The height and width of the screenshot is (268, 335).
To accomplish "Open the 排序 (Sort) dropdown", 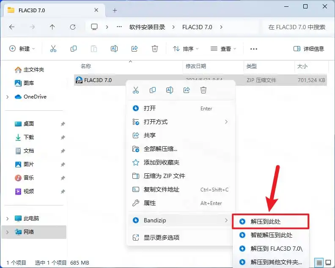I will tap(185, 49).
